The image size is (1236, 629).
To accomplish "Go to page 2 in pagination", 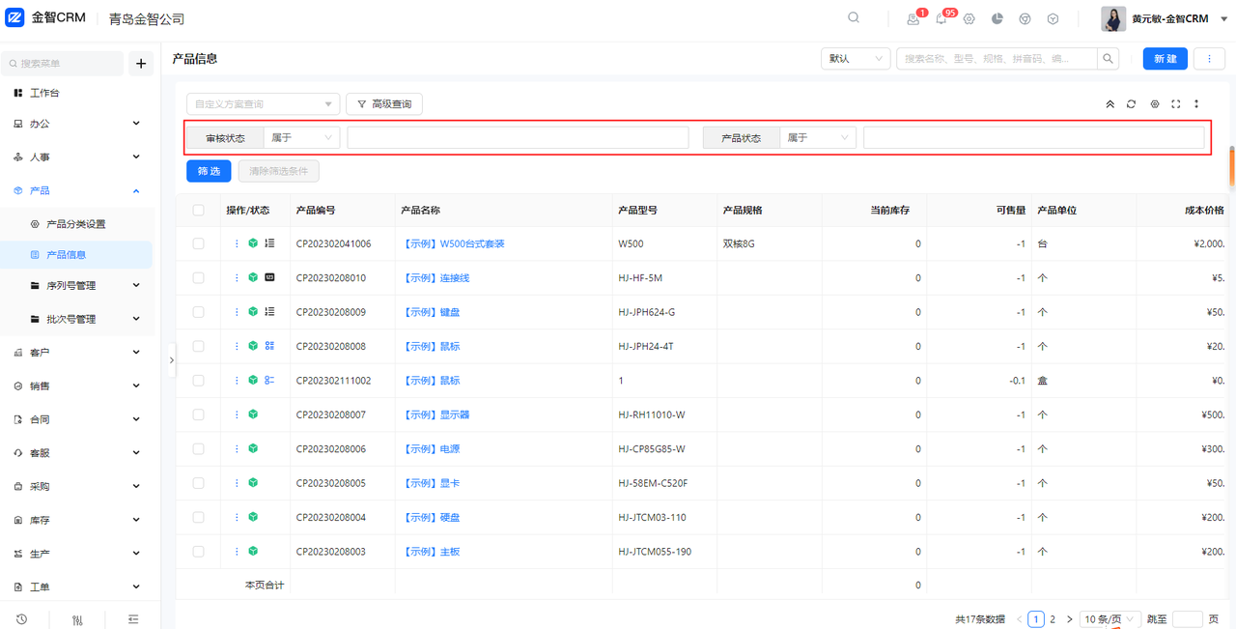I will coord(1053,619).
